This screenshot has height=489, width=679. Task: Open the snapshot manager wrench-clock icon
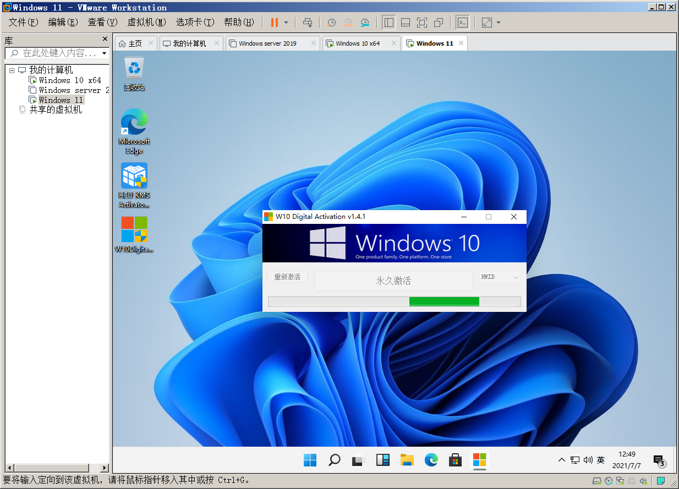365,23
